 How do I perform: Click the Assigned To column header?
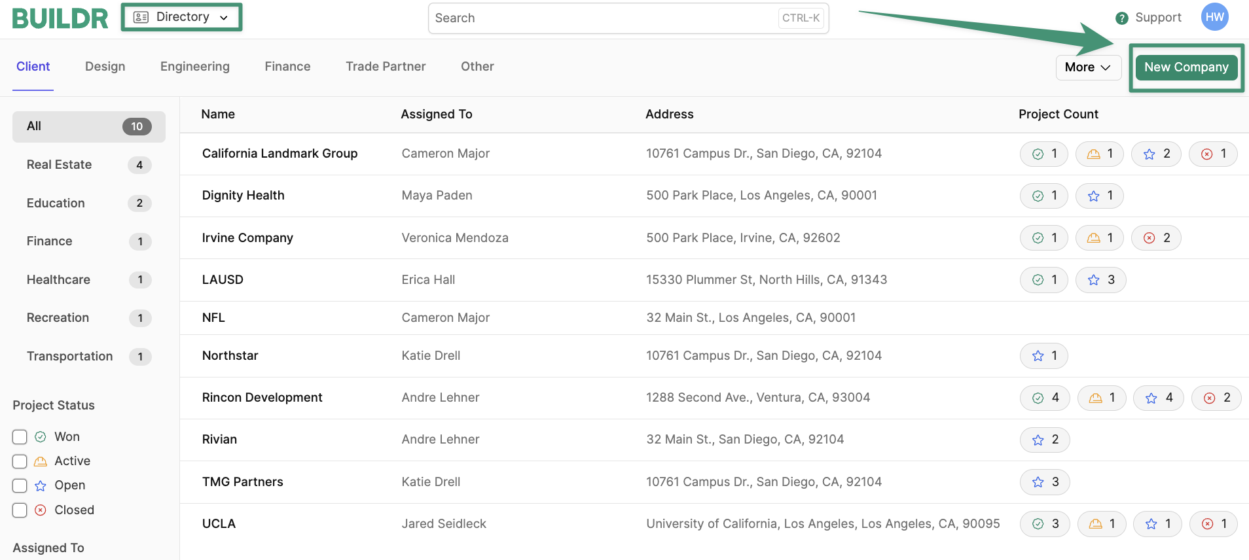(437, 114)
